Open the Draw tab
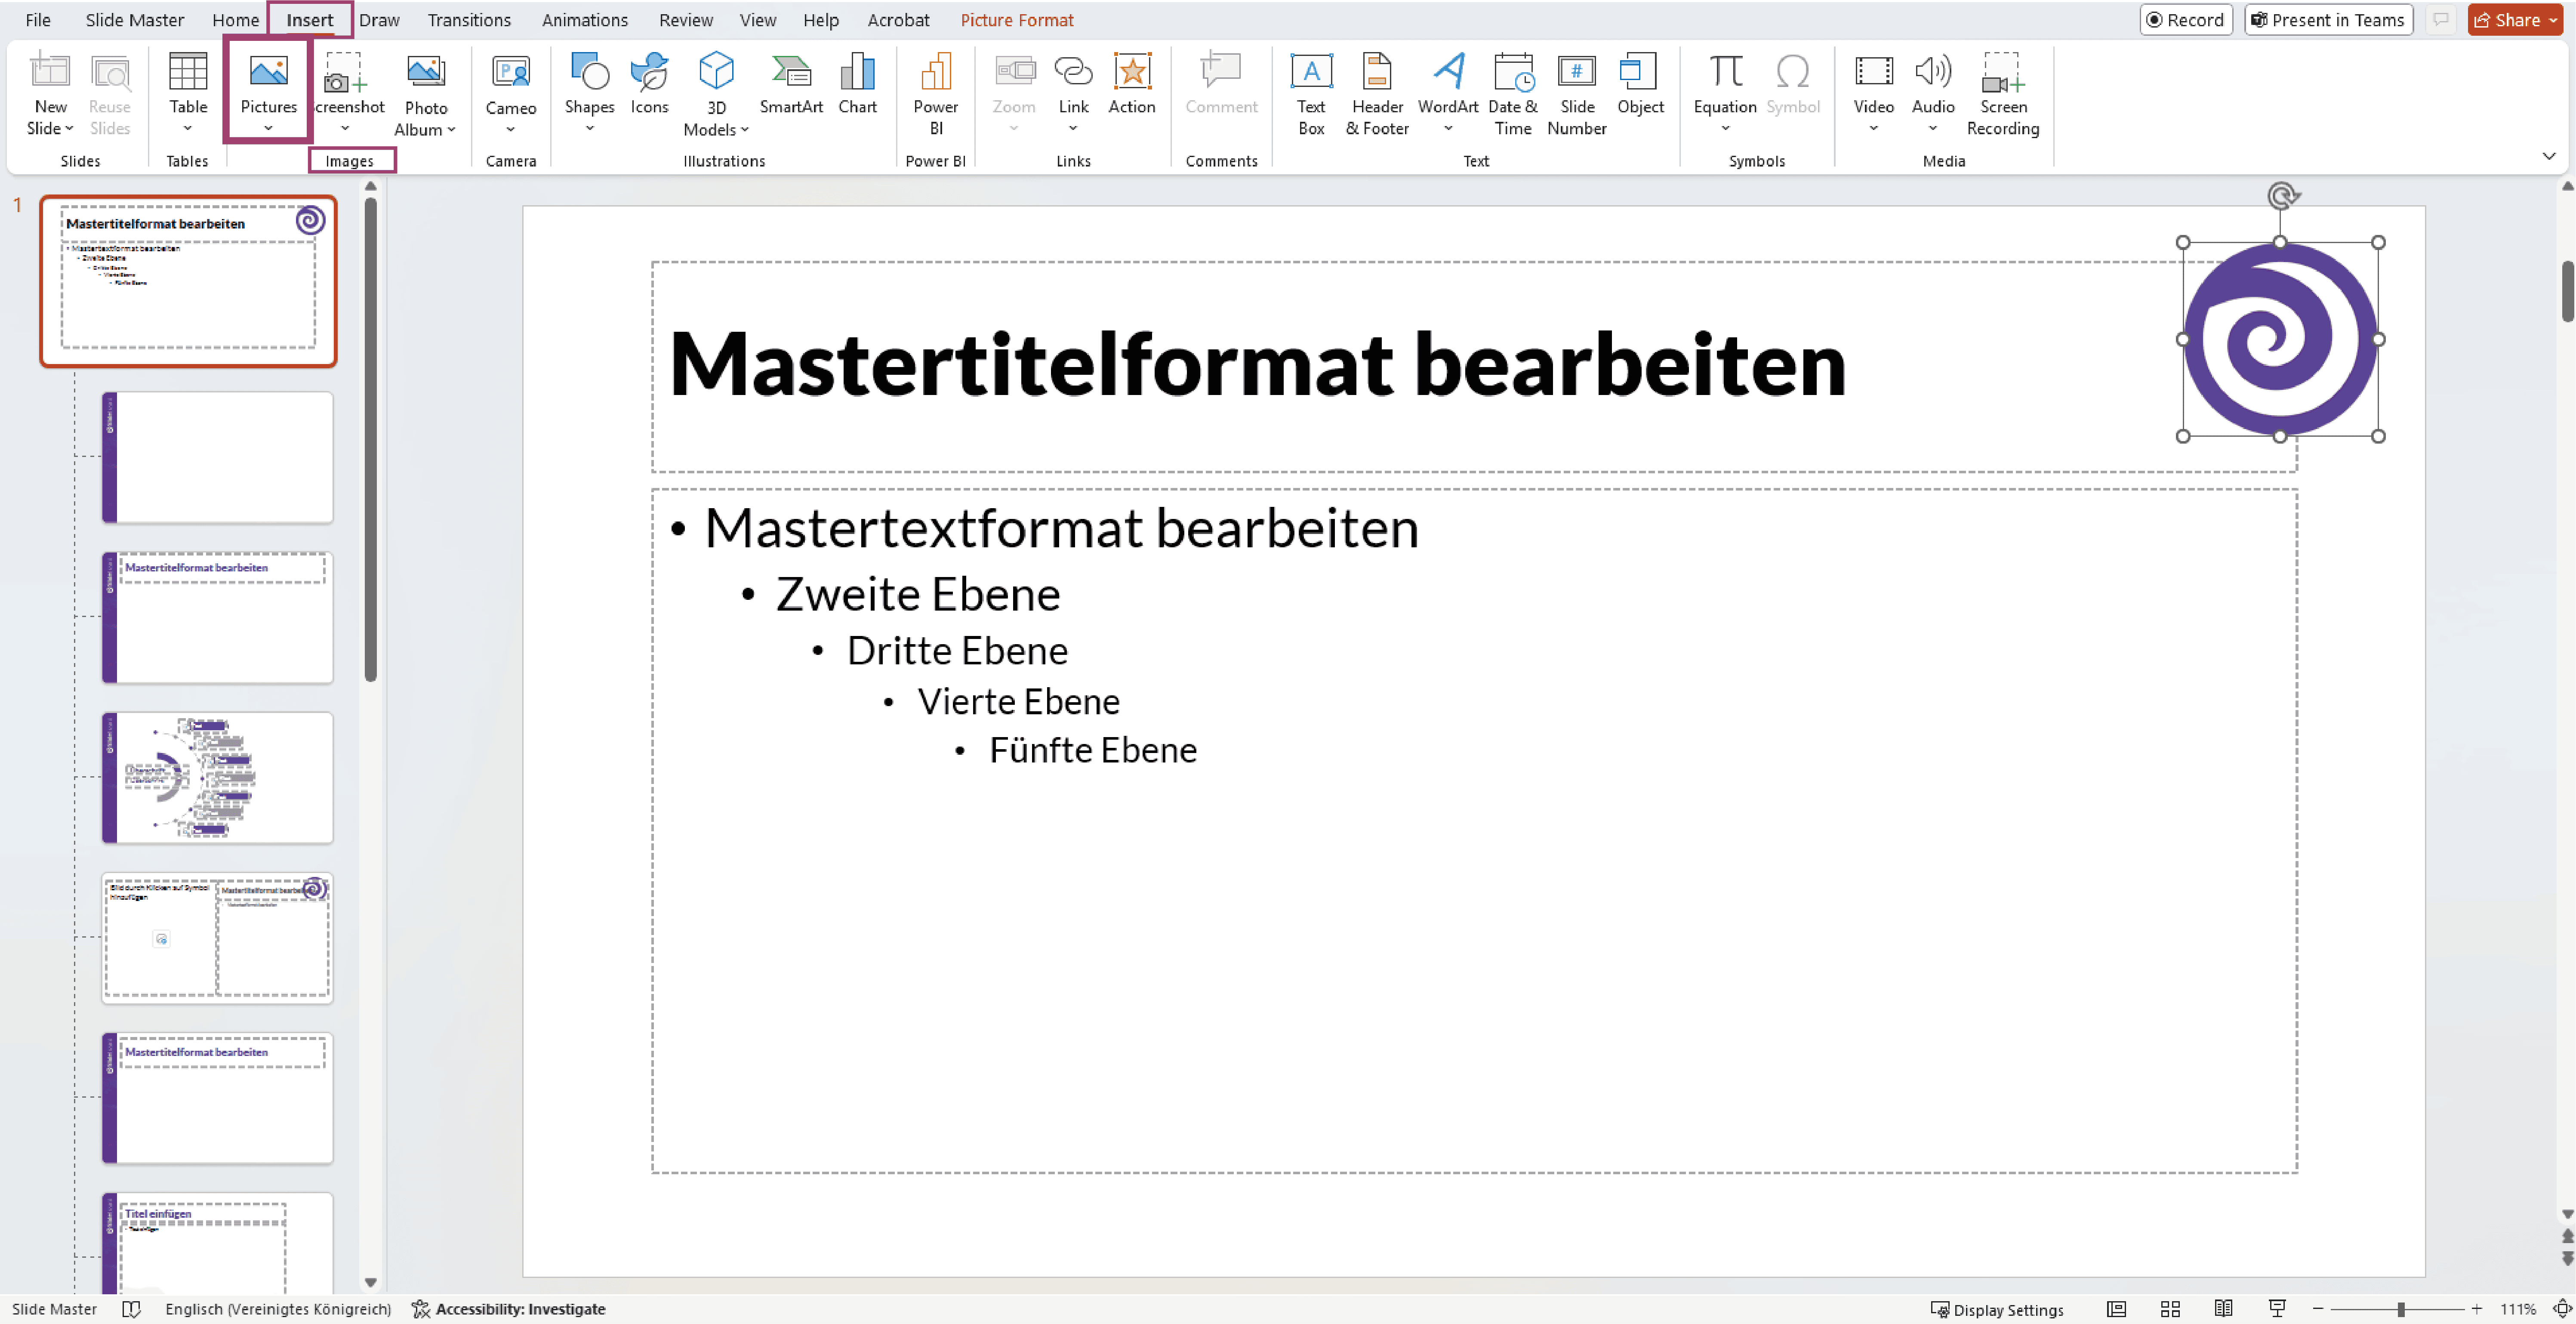 tap(379, 20)
